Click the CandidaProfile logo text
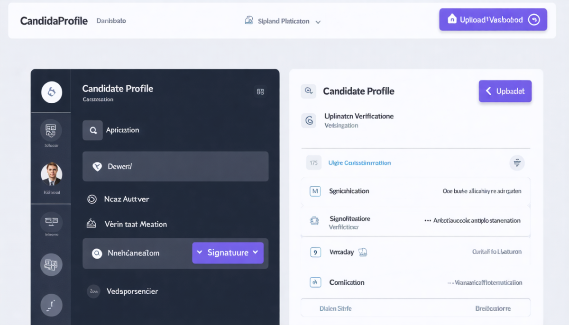Image resolution: width=569 pixels, height=325 pixels. click(54, 21)
